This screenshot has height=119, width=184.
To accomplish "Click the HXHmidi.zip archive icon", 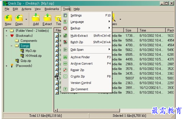I will (22, 56).
